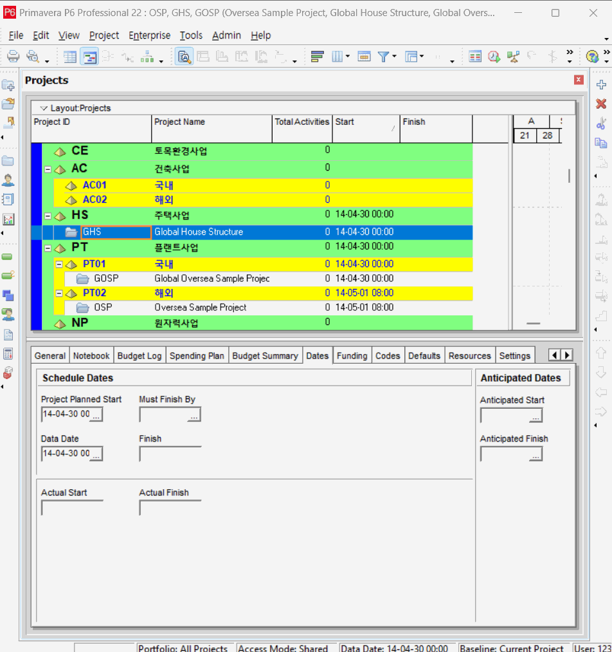This screenshot has height=652, width=612.
Task: Open the Settings tab
Action: (515, 356)
